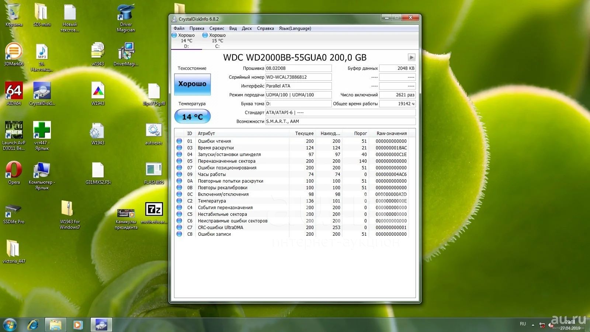Open the 7z 'motherboar...' archive icon
Screen dimensions: 590x332
click(x=154, y=213)
